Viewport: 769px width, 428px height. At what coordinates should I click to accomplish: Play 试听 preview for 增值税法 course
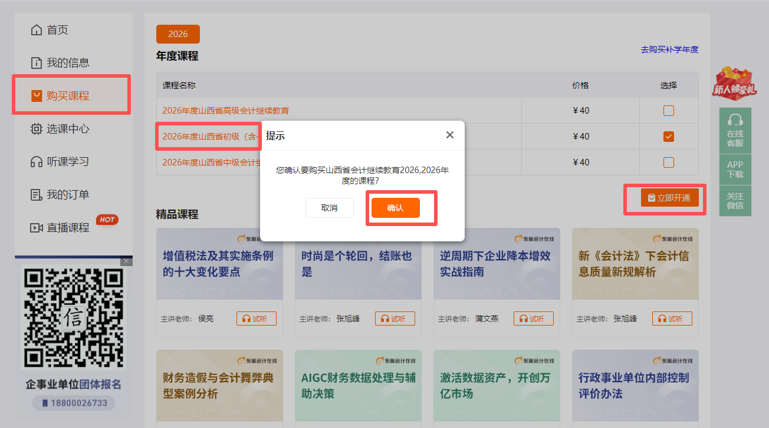(256, 318)
